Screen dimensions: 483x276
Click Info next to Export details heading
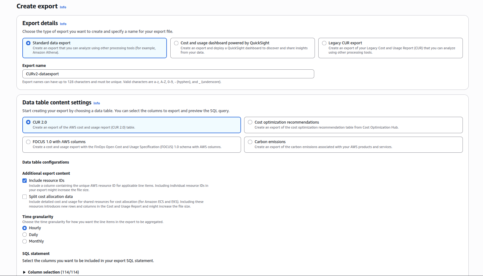click(x=63, y=24)
